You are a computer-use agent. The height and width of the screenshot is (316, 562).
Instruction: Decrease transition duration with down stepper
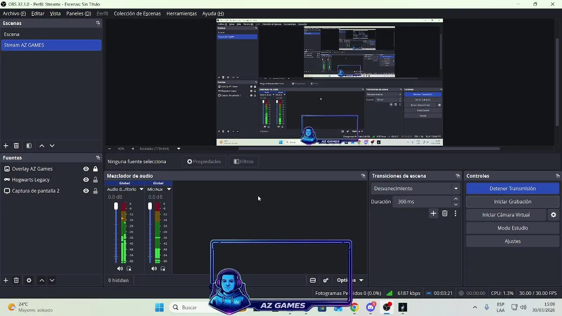click(x=456, y=205)
